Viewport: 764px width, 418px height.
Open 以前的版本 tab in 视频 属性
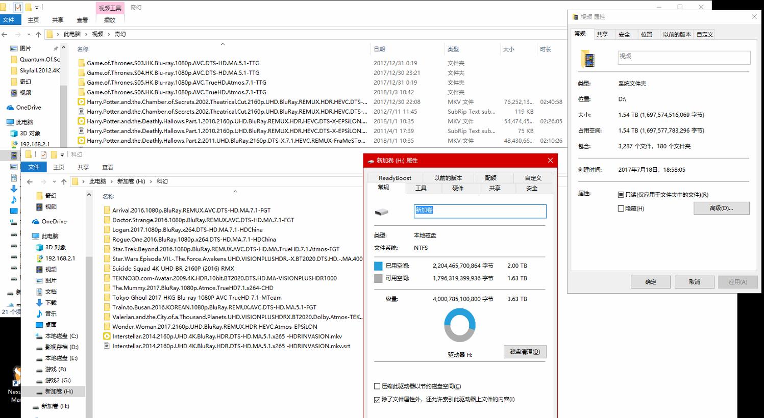(677, 35)
